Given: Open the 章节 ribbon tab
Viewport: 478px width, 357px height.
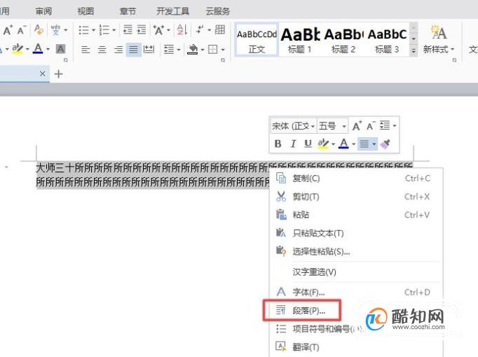Looking at the screenshot, I should tap(128, 12).
